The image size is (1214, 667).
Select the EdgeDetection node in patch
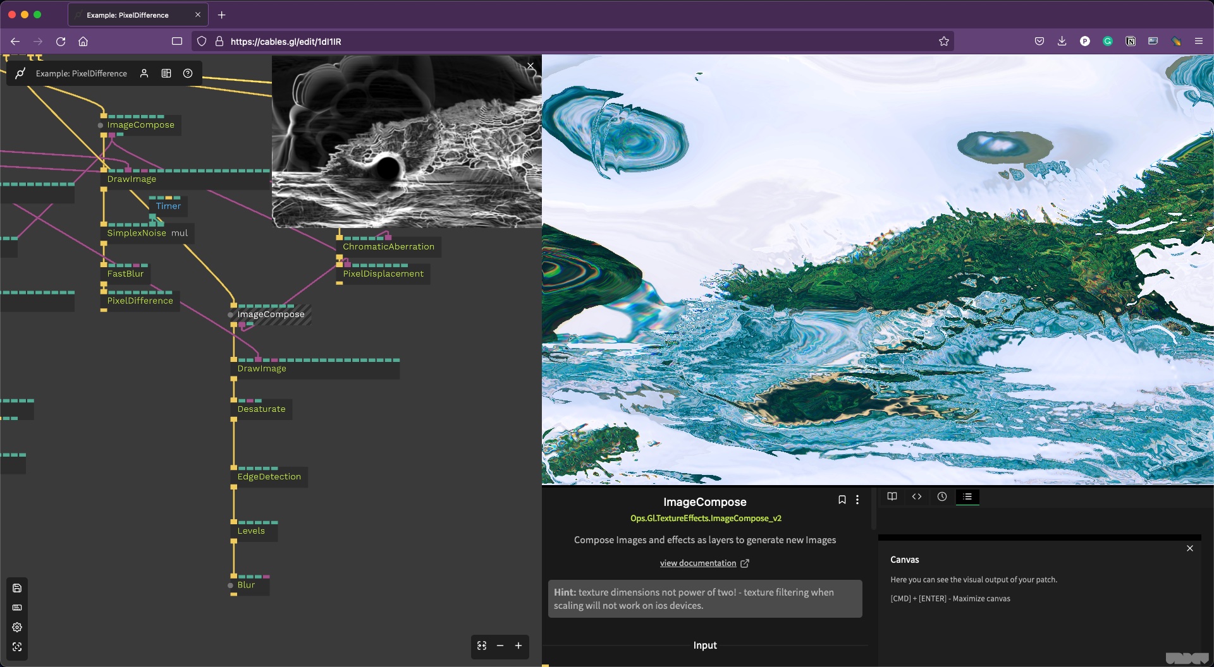(x=269, y=477)
